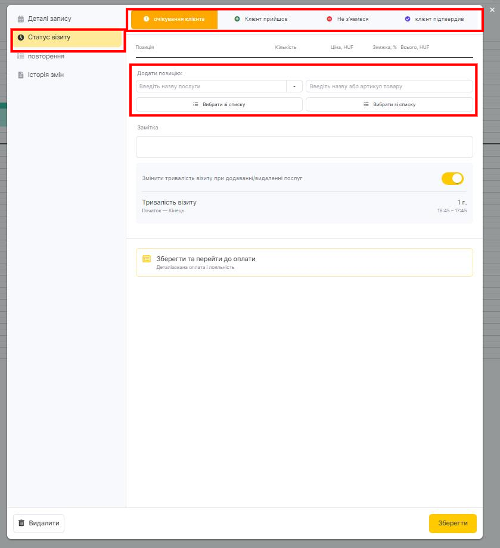Focus the service name input field
Image resolution: width=500 pixels, height=548 pixels.
pos(211,86)
